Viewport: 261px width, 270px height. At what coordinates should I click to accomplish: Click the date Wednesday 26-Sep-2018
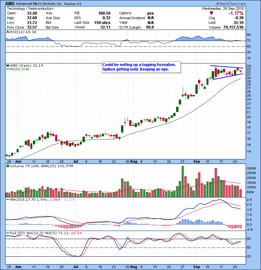coord(223,8)
